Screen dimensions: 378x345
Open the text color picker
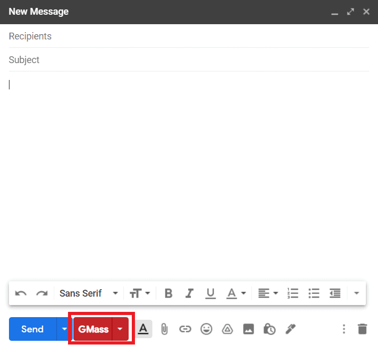pos(236,293)
